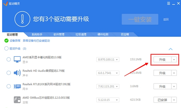Collapse the 驱动升级 section chevron
The width and height of the screenshot is (181, 108).
171,49
